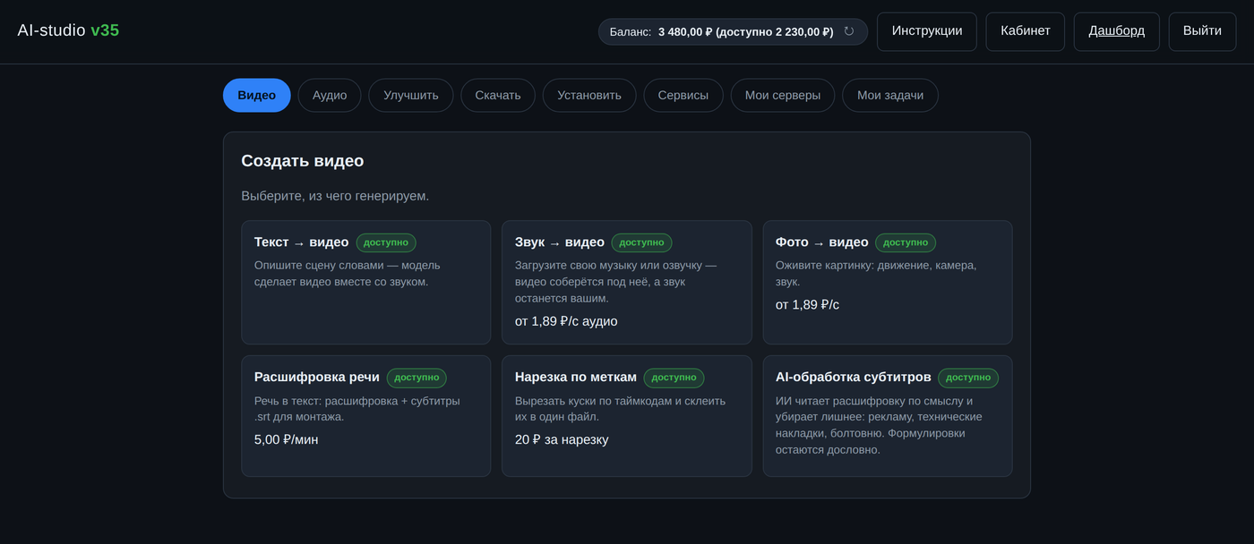This screenshot has width=1254, height=544.
Task: Click the 'Выберите, из чего генерируем.' text
Action: coord(335,196)
